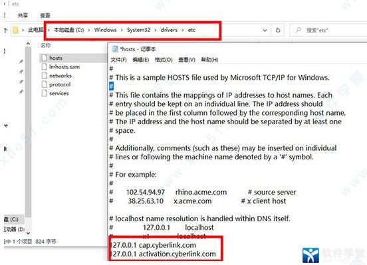367x265 pixels.
Task: Click the Up arrow in File Explorer
Action: point(5,30)
